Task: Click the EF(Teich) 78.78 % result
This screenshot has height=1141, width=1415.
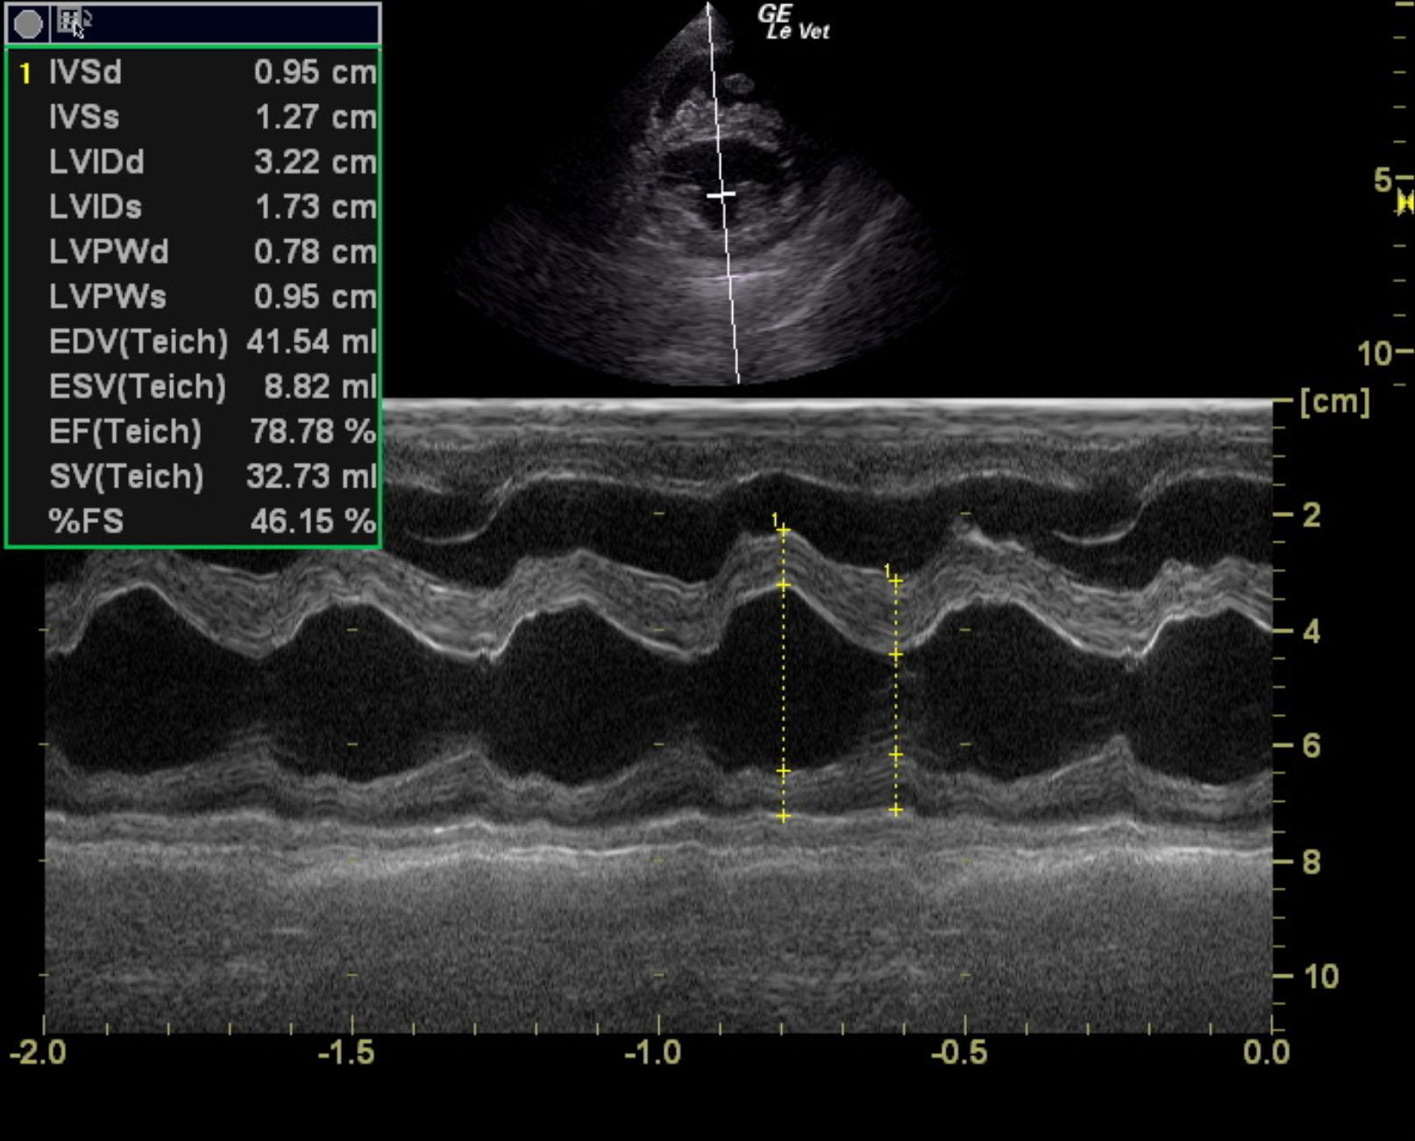Action: pyautogui.click(x=193, y=432)
